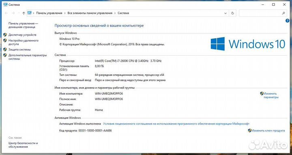Open address bar history dropdown

[225, 13]
